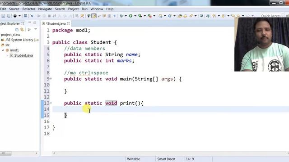Maximize the Project Explorer panel
Viewport: 289px width, 162px height.
[35, 23]
